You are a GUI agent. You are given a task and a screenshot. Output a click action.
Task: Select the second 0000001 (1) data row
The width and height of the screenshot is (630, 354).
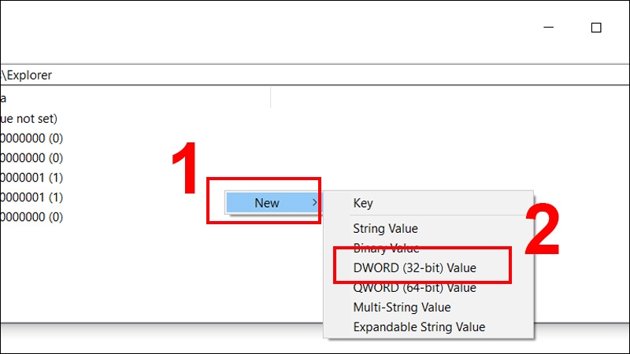click(x=31, y=197)
